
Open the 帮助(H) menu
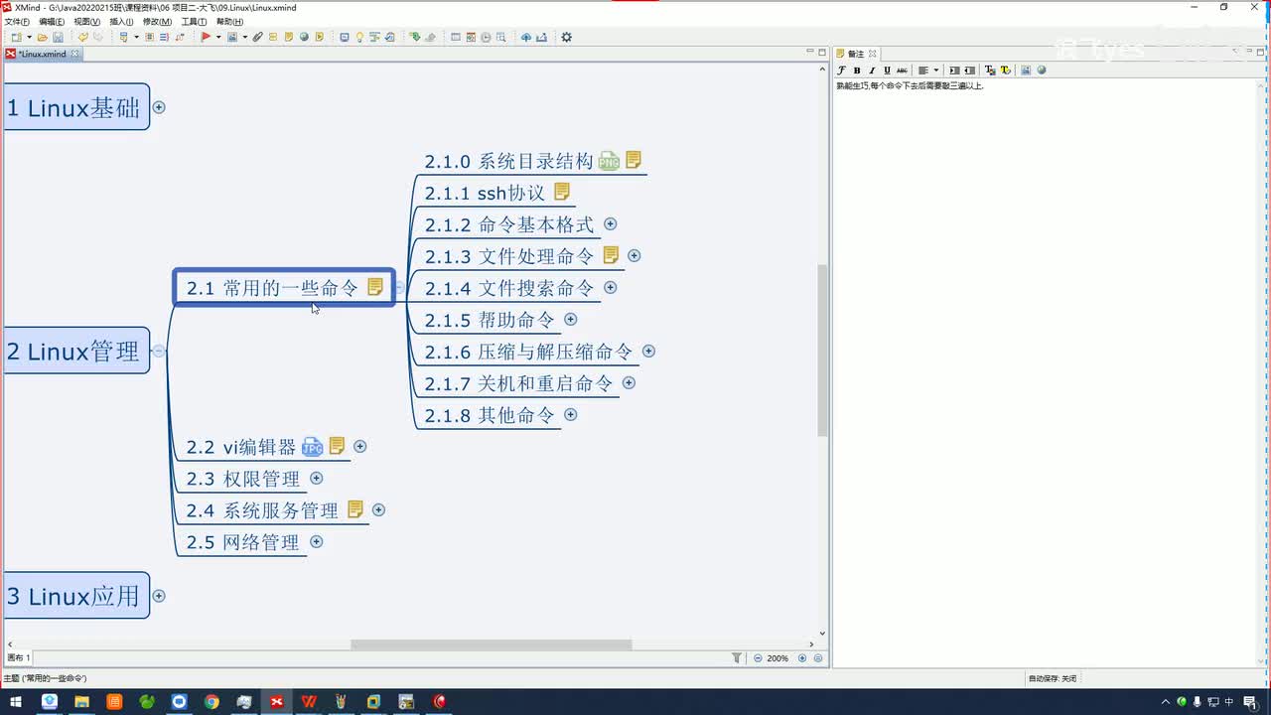(229, 21)
